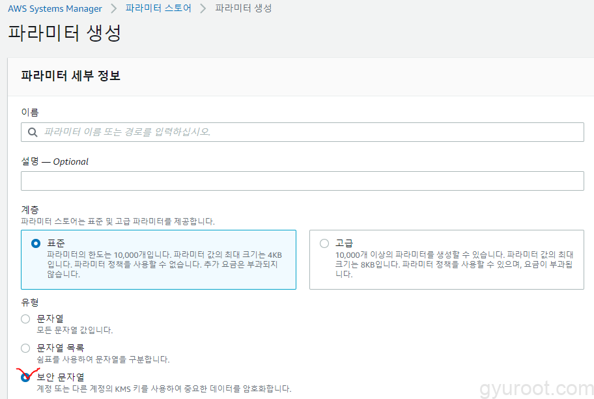Click the breadcrumb chevron after 파라미터 스토어
The width and height of the screenshot is (594, 399).
(203, 8)
